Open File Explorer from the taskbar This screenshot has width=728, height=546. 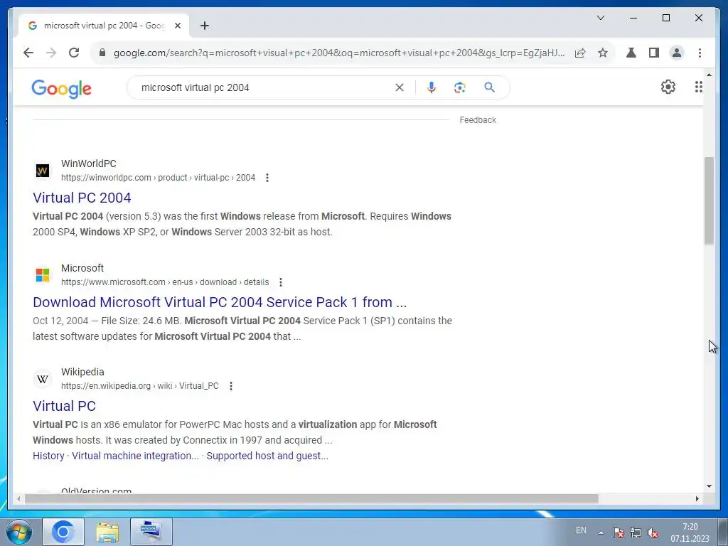(x=107, y=532)
